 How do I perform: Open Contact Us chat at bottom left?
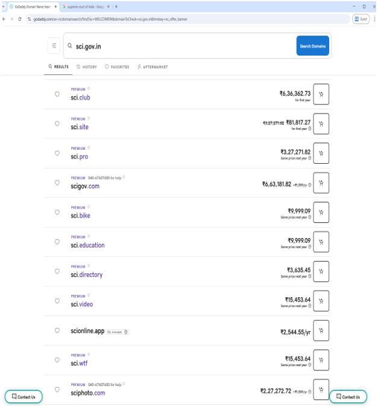click(24, 397)
